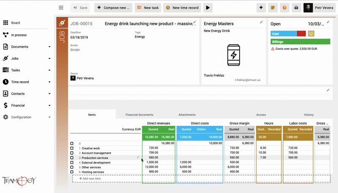Screen dimensions: 338x193
Task: Click the Jobs rocket icon in sidebar
Action: tap(5, 58)
